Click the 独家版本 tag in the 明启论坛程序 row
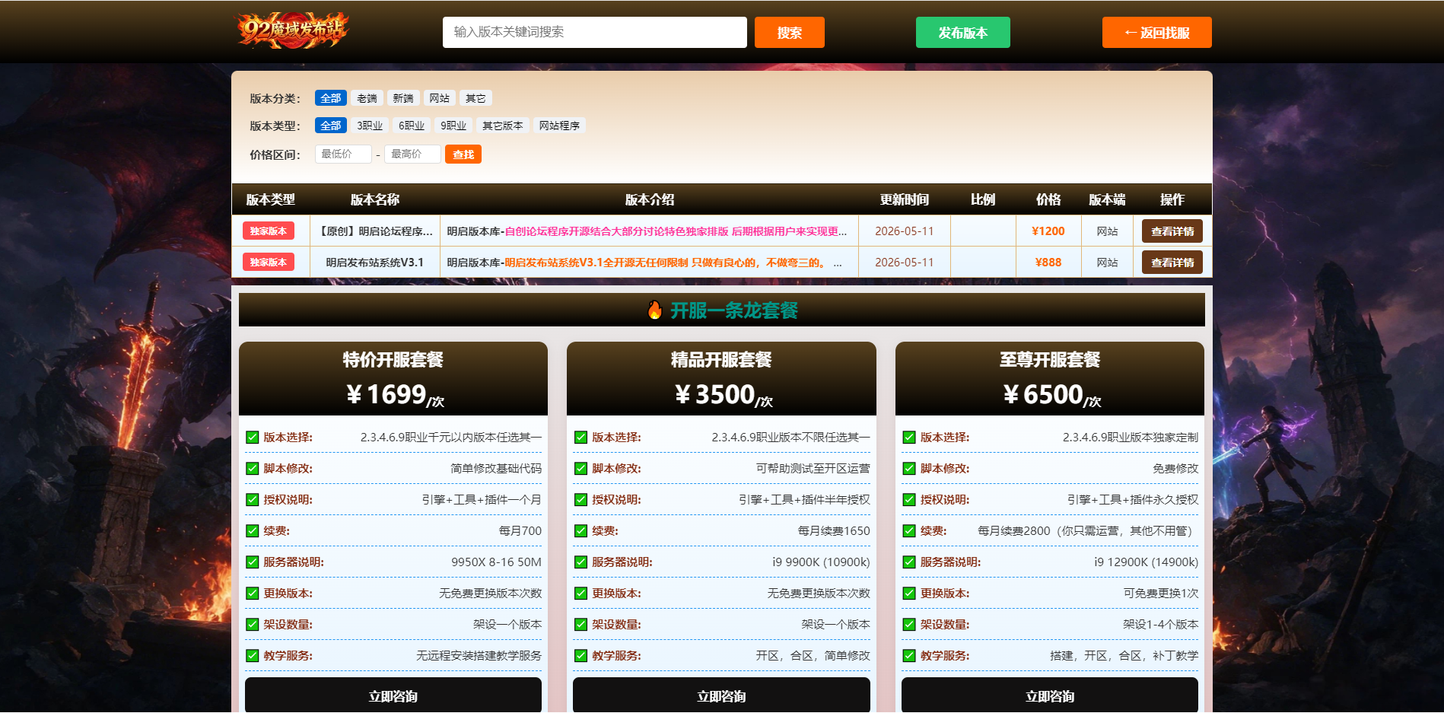 (x=269, y=231)
